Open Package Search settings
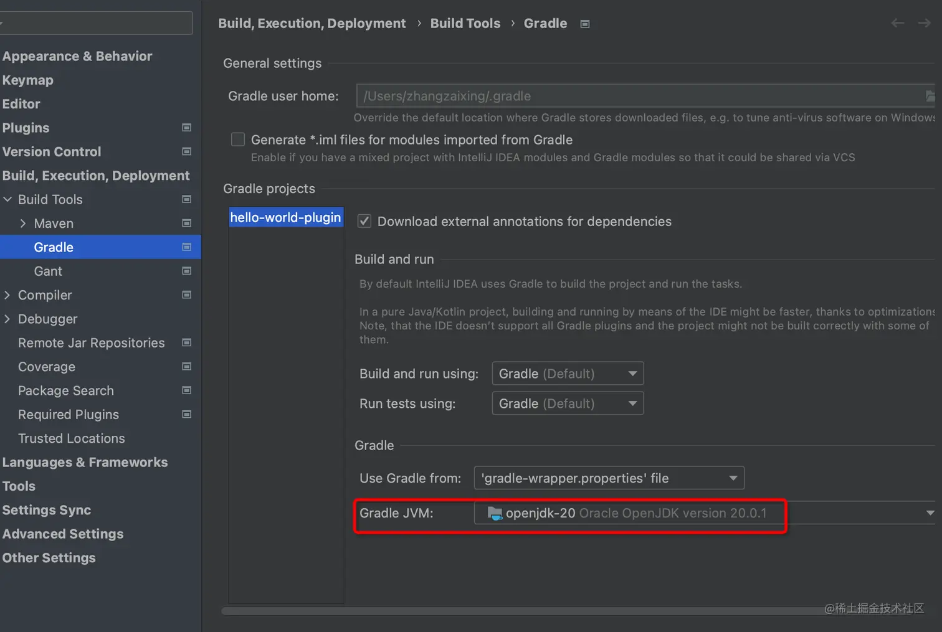The width and height of the screenshot is (942, 632). point(66,390)
